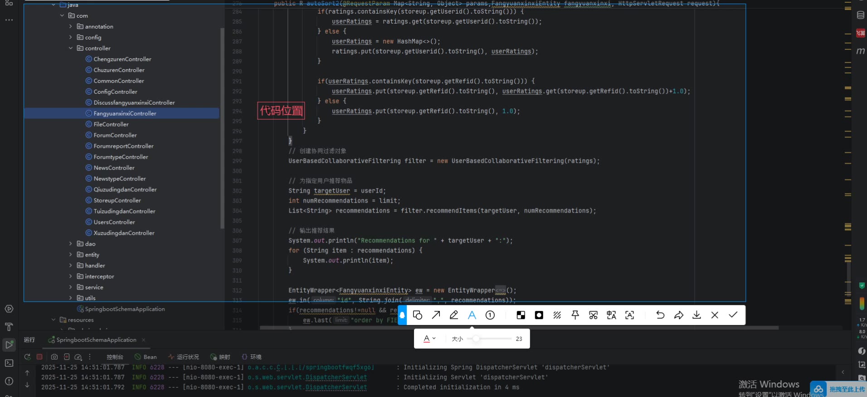Save the screenshot with download icon
The image size is (867, 397).
coord(697,315)
